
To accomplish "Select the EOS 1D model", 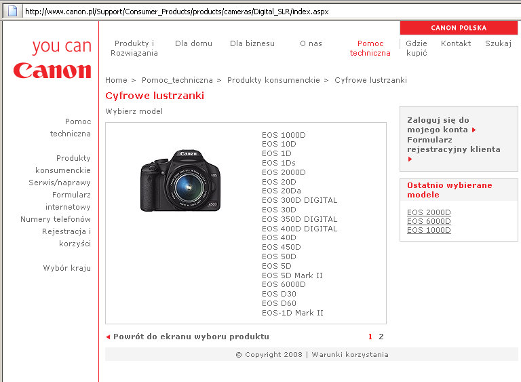I will (x=277, y=153).
